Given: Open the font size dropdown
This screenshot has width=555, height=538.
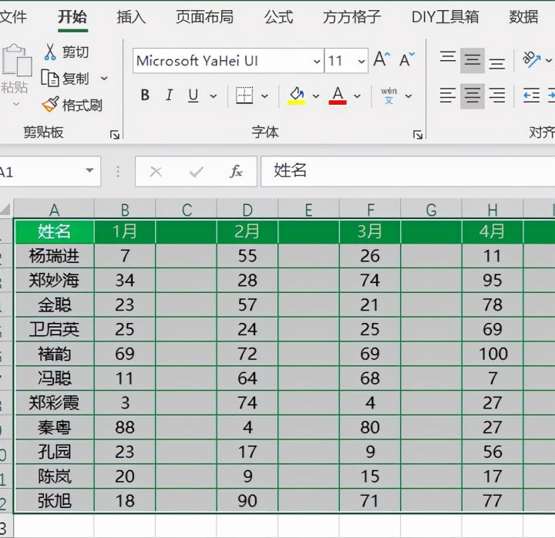Looking at the screenshot, I should pos(361,61).
